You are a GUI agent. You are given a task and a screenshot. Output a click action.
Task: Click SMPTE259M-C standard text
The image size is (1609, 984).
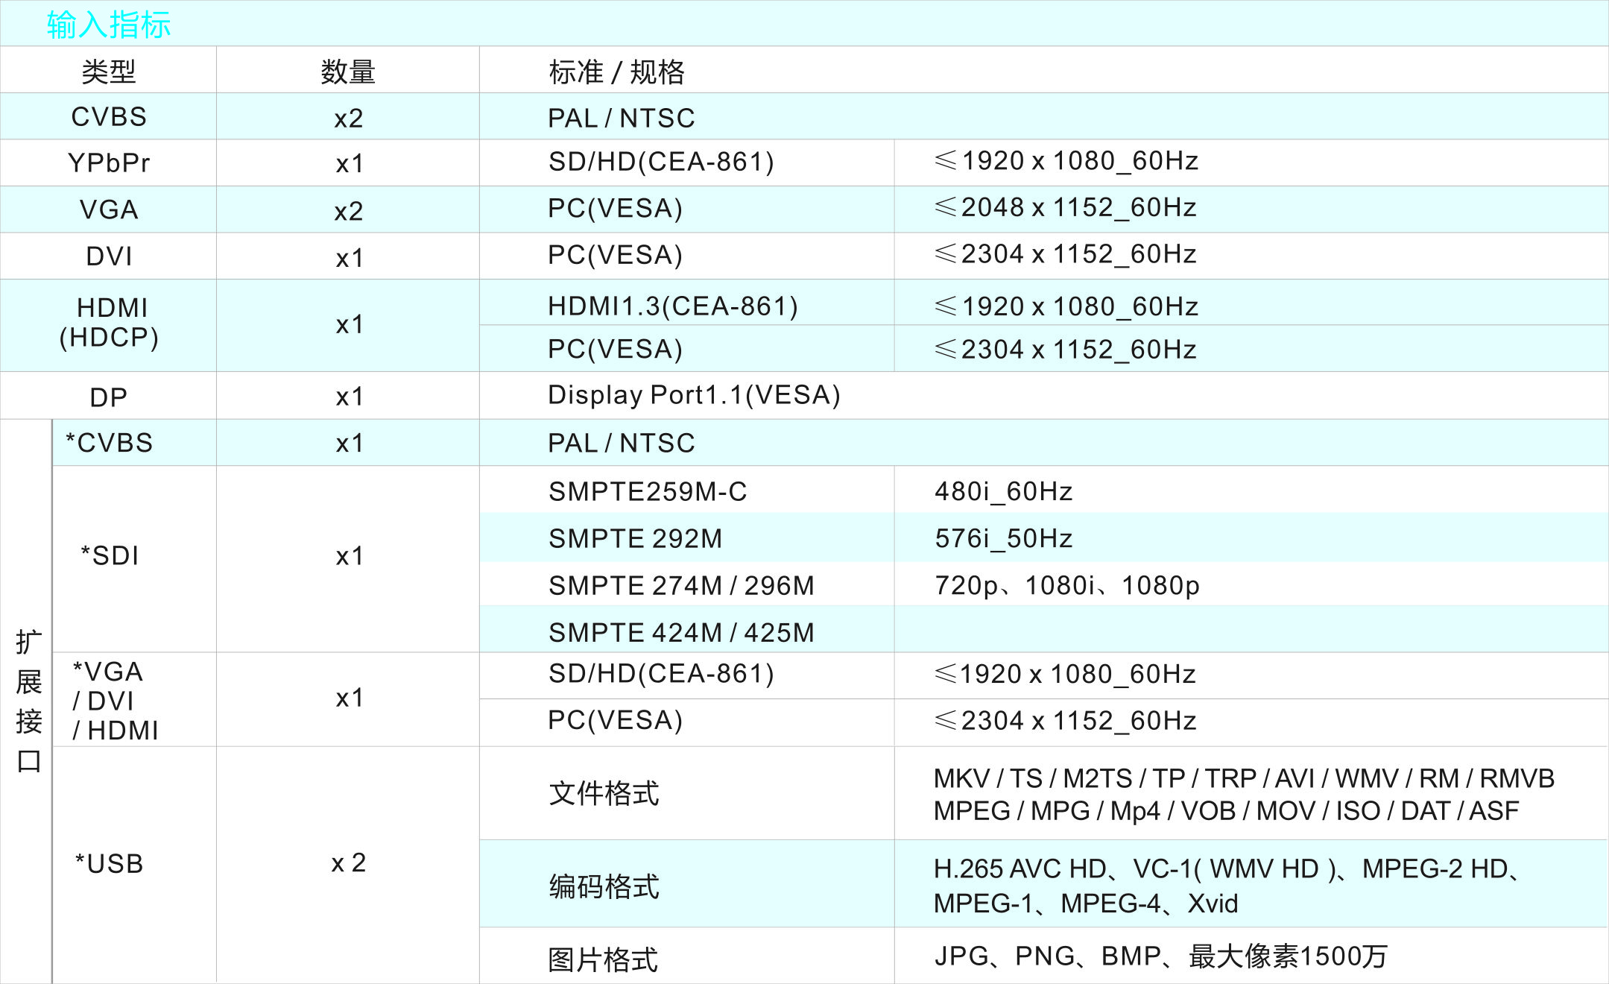tap(648, 492)
